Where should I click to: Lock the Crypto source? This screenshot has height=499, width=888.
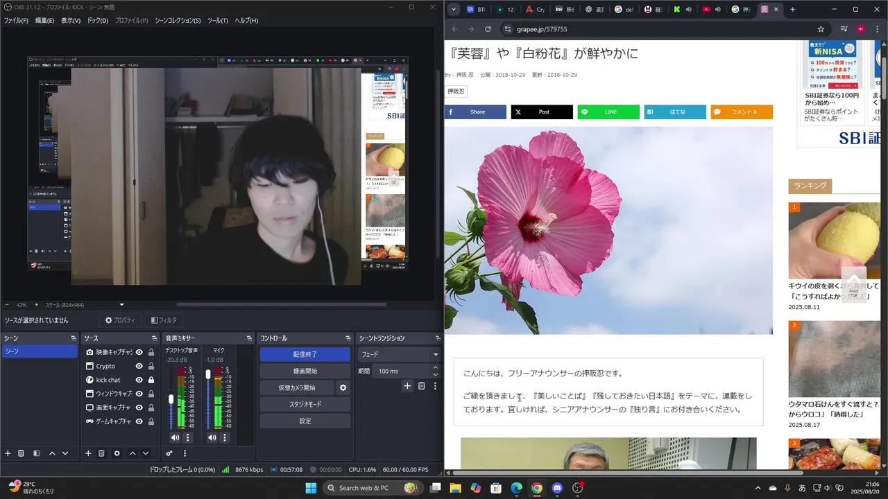151,366
